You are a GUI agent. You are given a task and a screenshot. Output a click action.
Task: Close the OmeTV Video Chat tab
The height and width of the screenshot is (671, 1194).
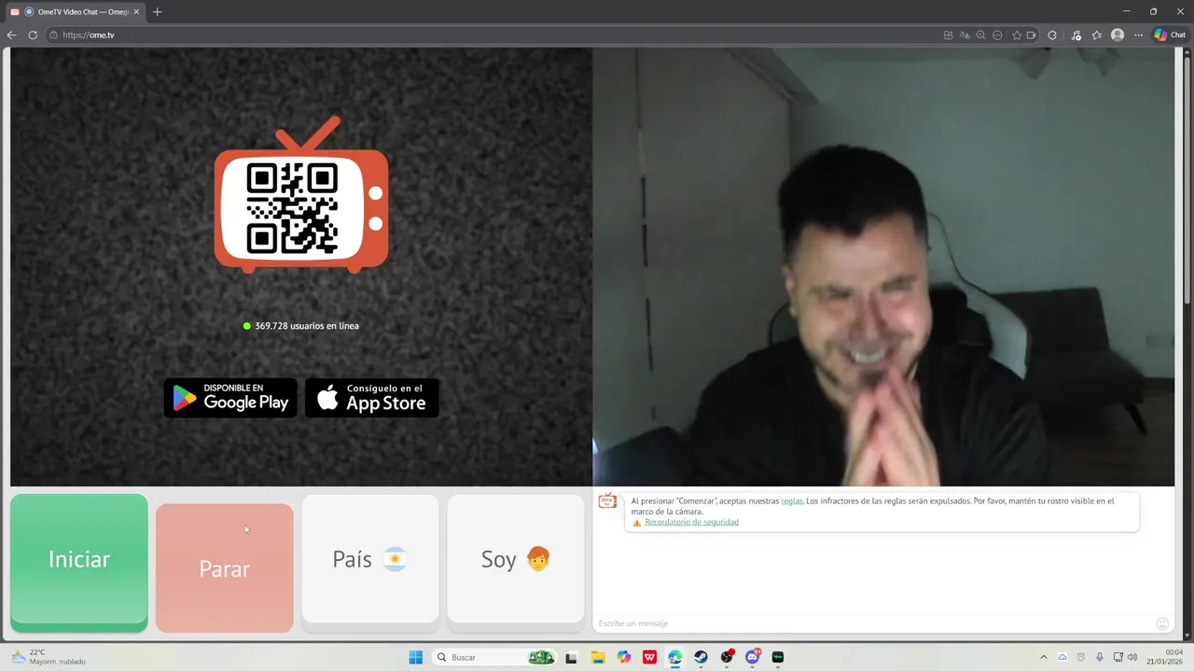click(135, 12)
